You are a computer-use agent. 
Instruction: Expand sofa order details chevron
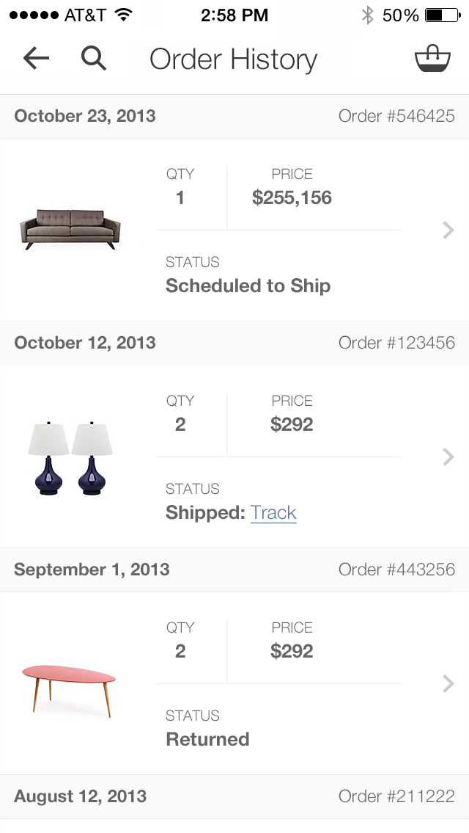coord(448,230)
